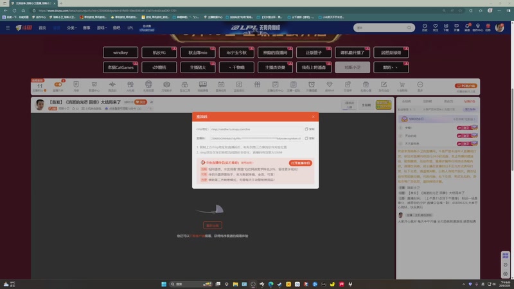This screenshot has height=289, width=514.
Task: Open the alarm clock reminder icon
Action: click(312, 85)
